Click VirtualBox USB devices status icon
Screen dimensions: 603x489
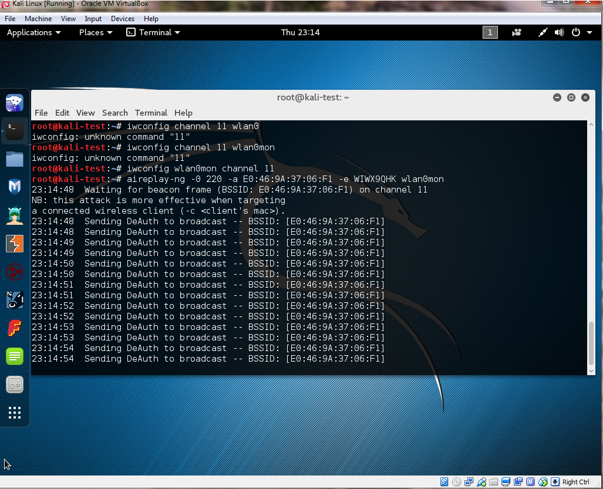pos(481,482)
